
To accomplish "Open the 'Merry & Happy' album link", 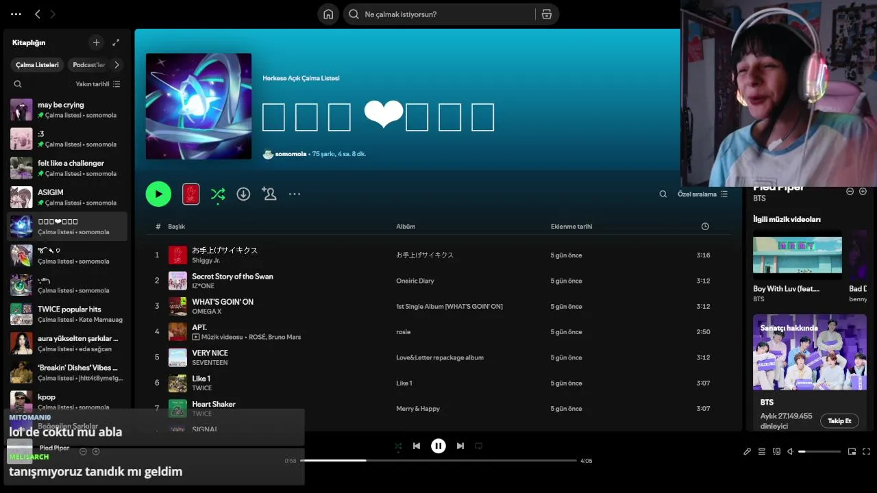I will point(418,409).
